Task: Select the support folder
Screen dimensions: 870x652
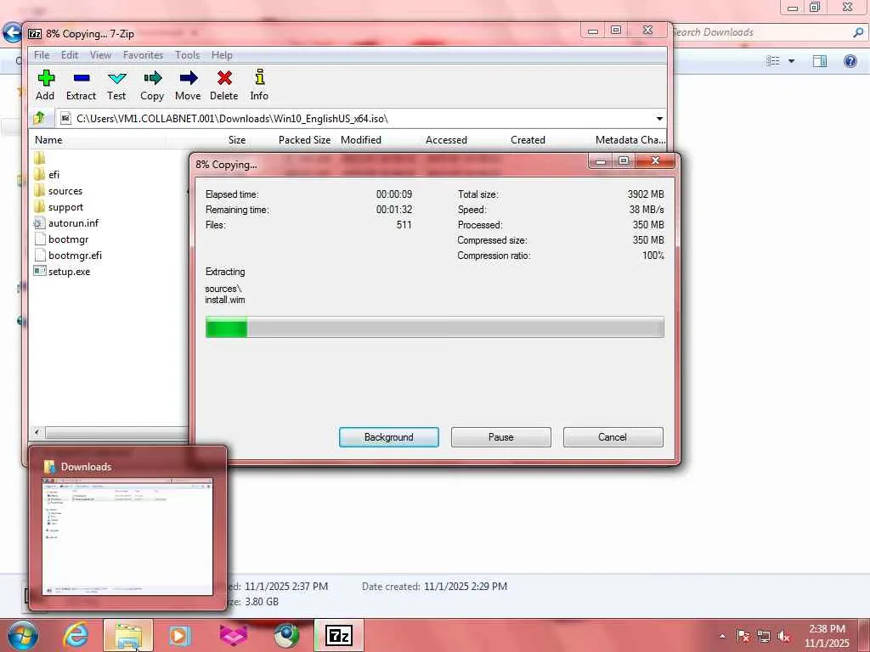Action: pos(59,207)
